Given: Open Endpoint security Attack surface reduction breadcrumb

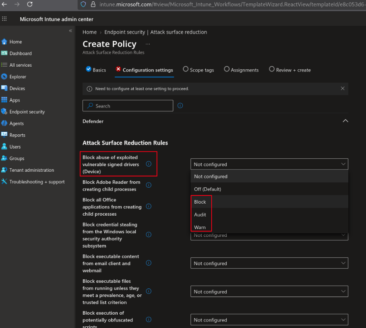Looking at the screenshot, I should pos(156,32).
